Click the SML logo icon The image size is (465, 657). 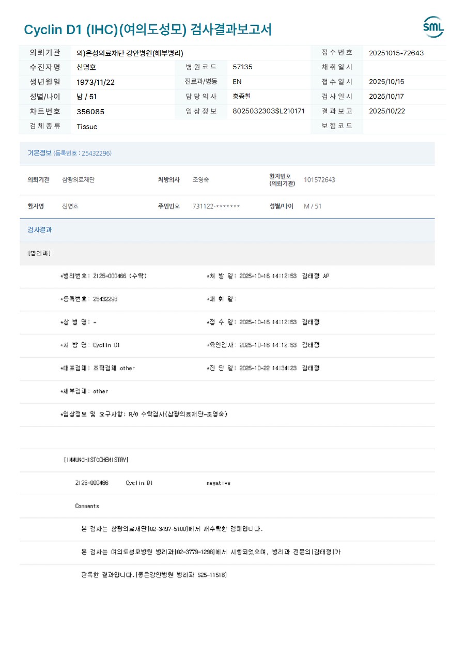(433, 27)
